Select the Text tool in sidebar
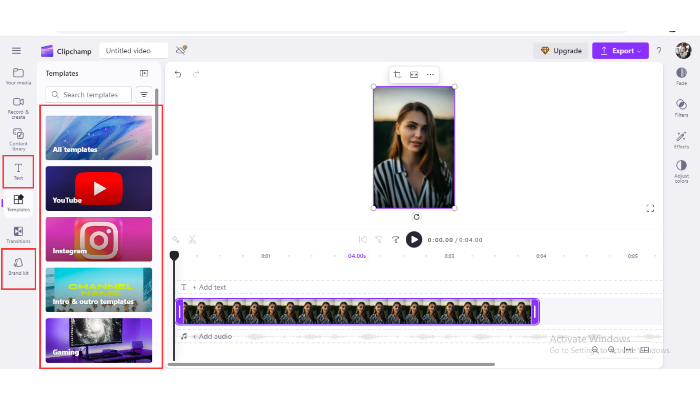700x393 pixels. tap(18, 171)
